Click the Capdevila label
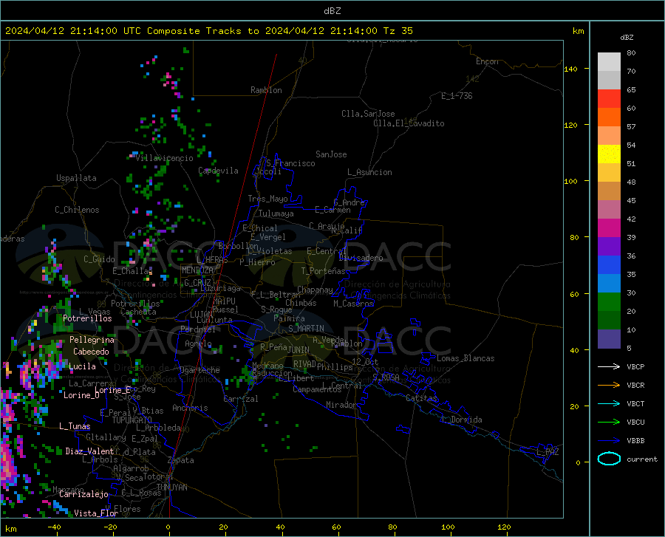 click(x=218, y=171)
